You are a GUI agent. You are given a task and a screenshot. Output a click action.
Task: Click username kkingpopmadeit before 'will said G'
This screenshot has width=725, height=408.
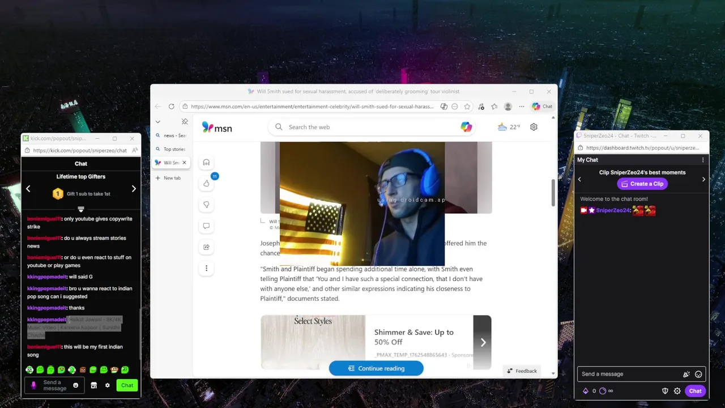coord(46,277)
